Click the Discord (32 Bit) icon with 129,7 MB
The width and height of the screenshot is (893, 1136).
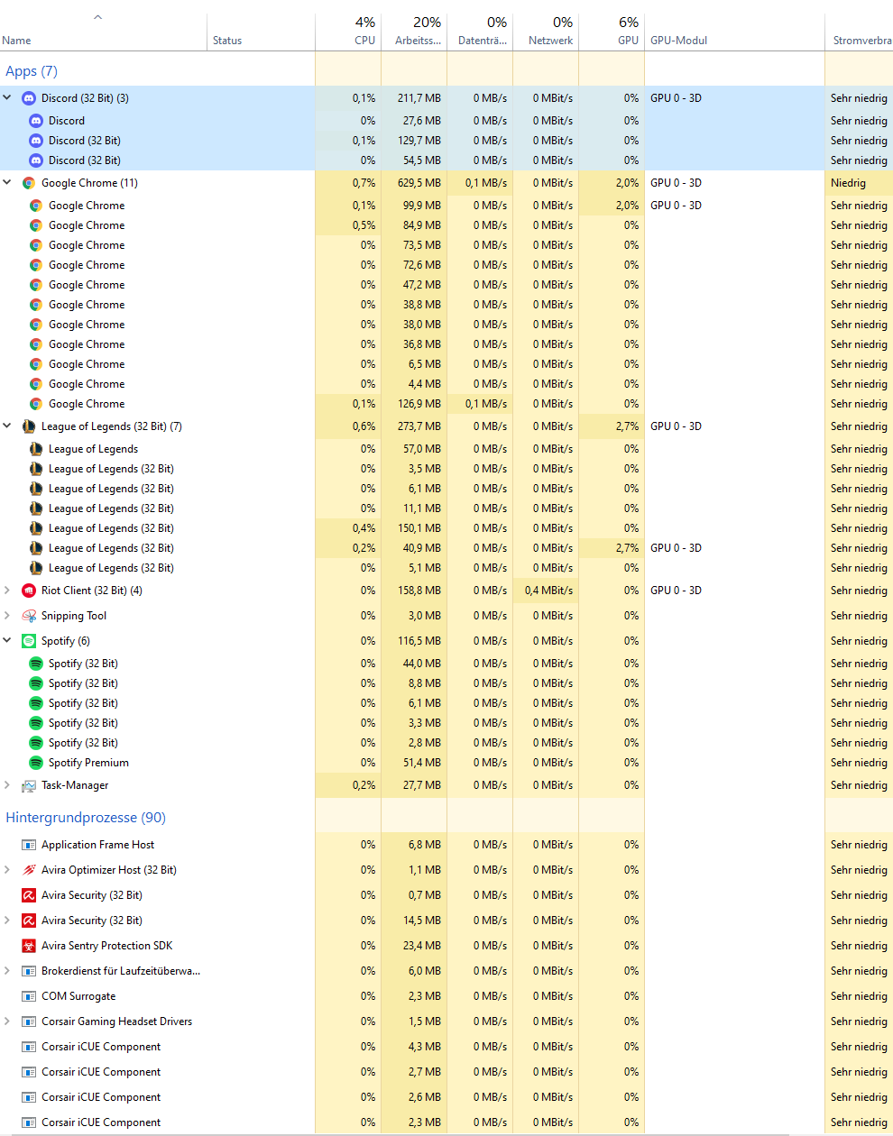[x=36, y=141]
